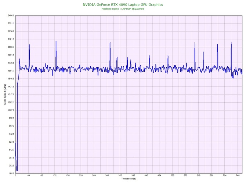This screenshot has height=185, width=246.
Task: Click the 2236.2 y-axis value
Action: pos(11,31)
